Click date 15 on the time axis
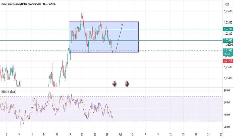Screen dimensions: 234x138 pos(183,134)
